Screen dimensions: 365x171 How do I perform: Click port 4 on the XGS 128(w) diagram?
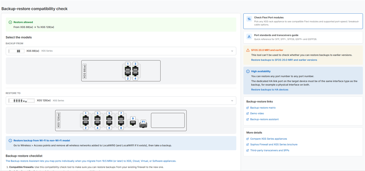pos(98,125)
